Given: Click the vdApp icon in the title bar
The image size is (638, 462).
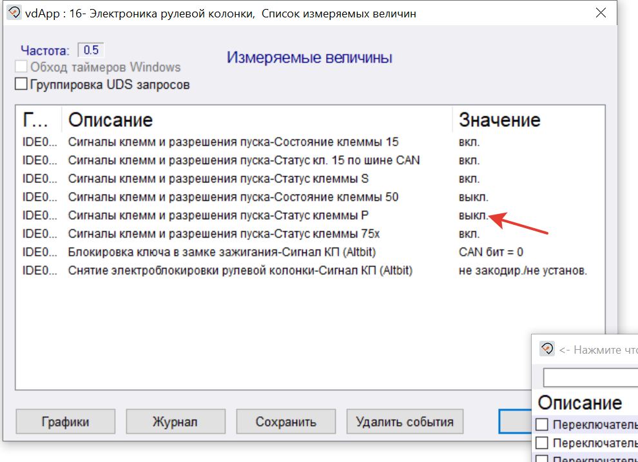Looking at the screenshot, I should 14,13.
